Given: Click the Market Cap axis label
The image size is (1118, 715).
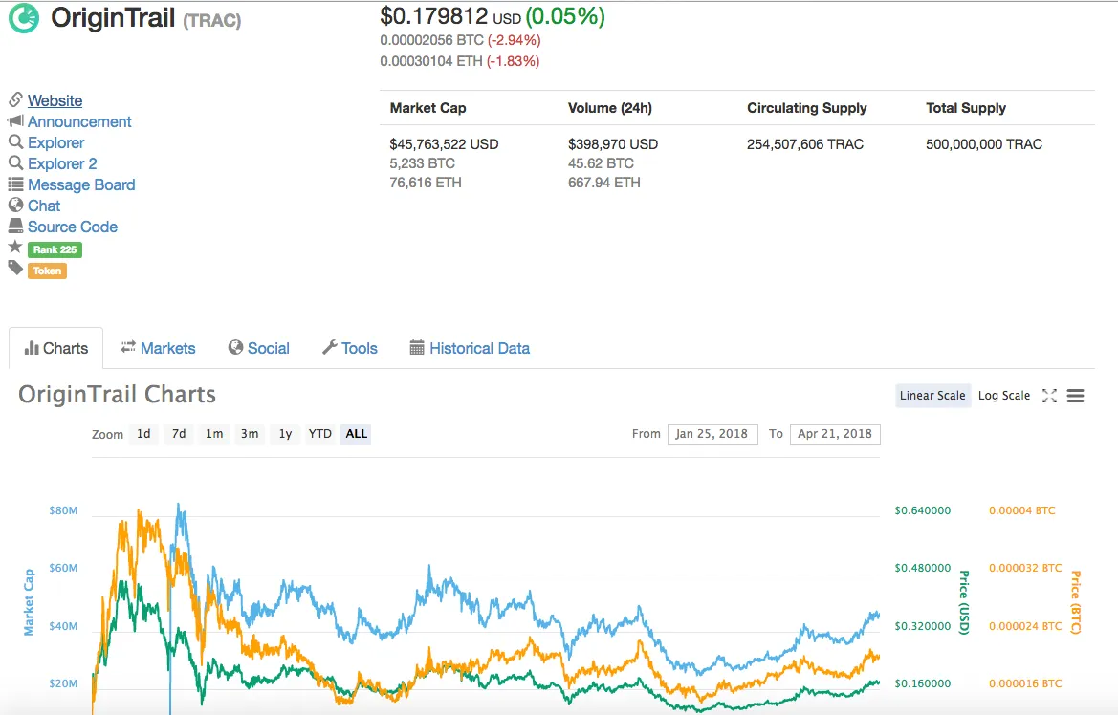Looking at the screenshot, I should point(29,602).
